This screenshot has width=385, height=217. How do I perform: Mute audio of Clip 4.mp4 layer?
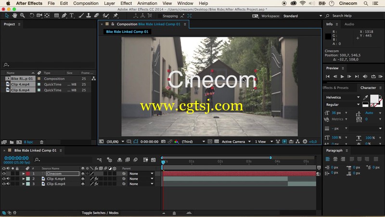[x=8, y=179]
